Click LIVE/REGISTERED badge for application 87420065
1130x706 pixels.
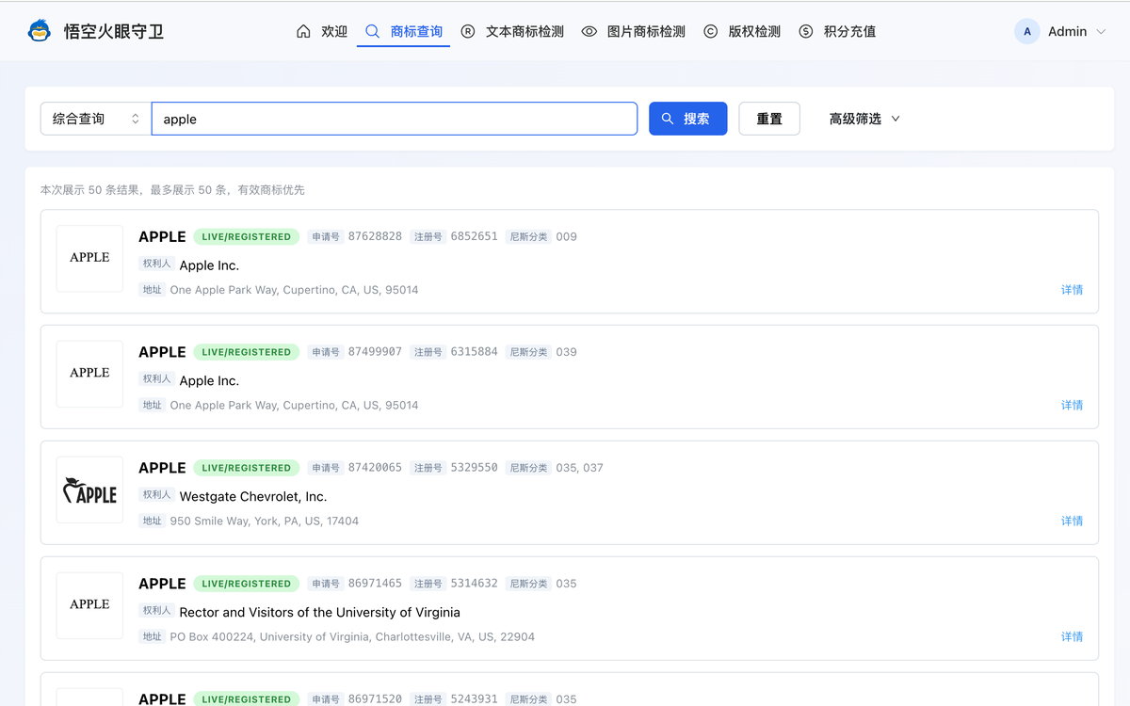tap(247, 468)
